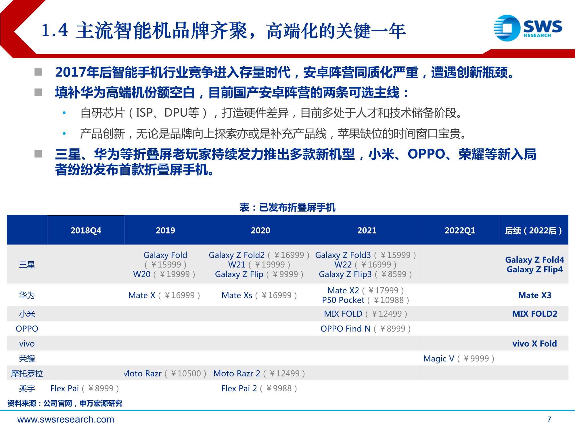575x431 pixels.
Task: Click the 后续（2022后）column header
Action: [534, 230]
